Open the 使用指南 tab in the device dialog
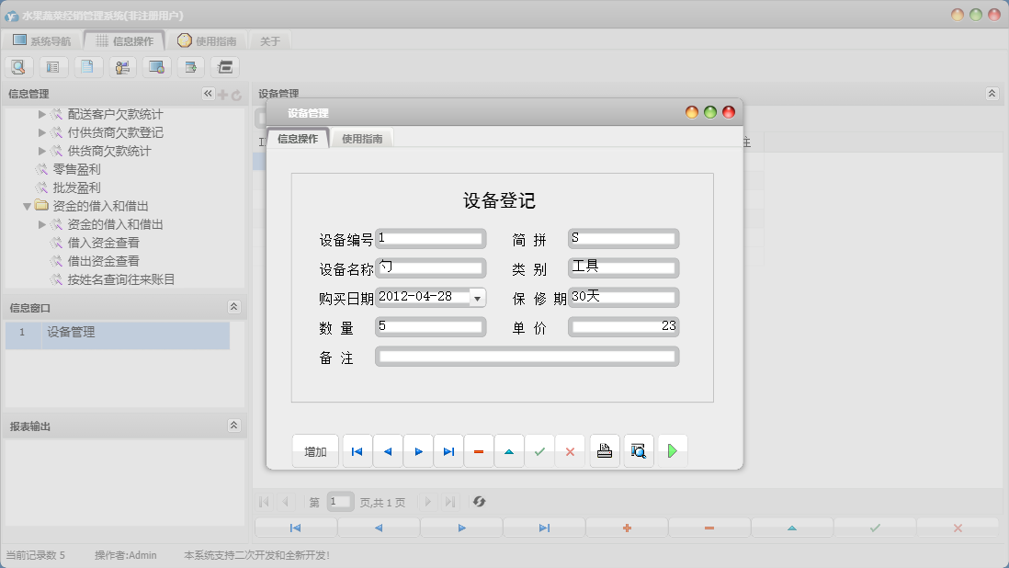1009x568 pixels. pyautogui.click(x=362, y=136)
